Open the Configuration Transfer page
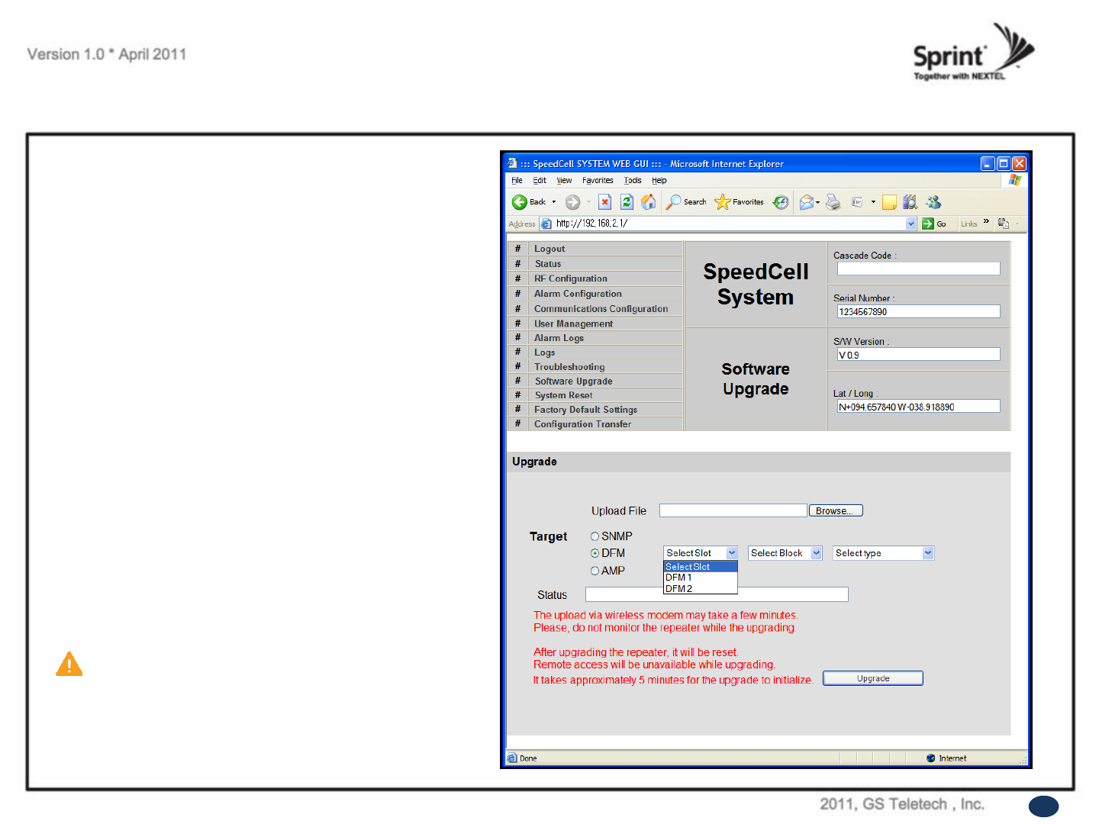 point(582,424)
